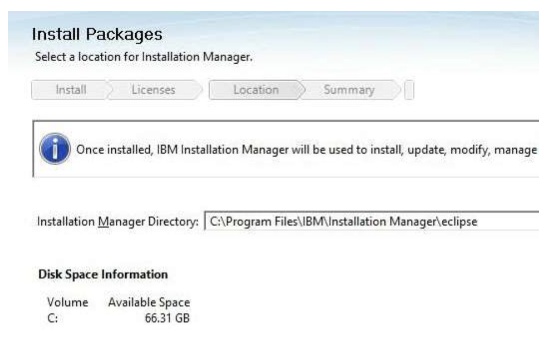Open the Licenses step

(x=153, y=90)
